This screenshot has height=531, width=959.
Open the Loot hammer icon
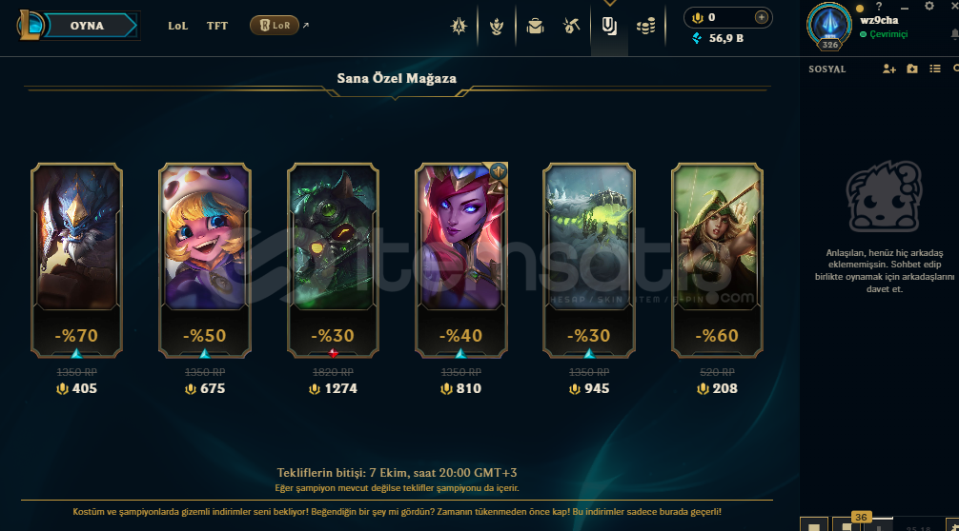coord(571,26)
